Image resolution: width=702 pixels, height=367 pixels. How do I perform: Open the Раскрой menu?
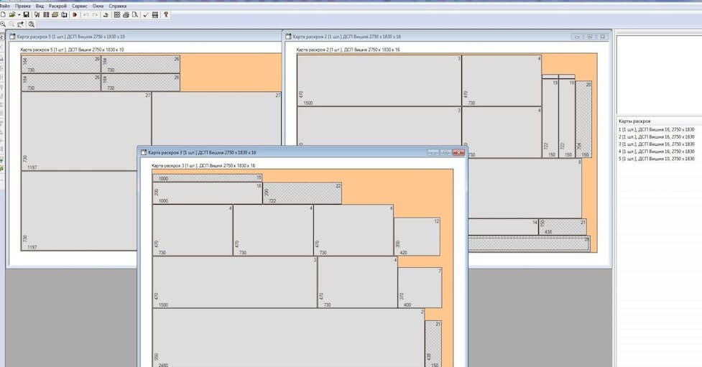(x=57, y=5)
